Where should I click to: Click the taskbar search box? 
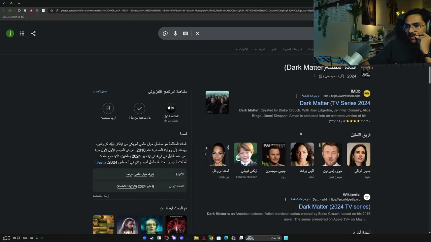[x=263, y=238]
